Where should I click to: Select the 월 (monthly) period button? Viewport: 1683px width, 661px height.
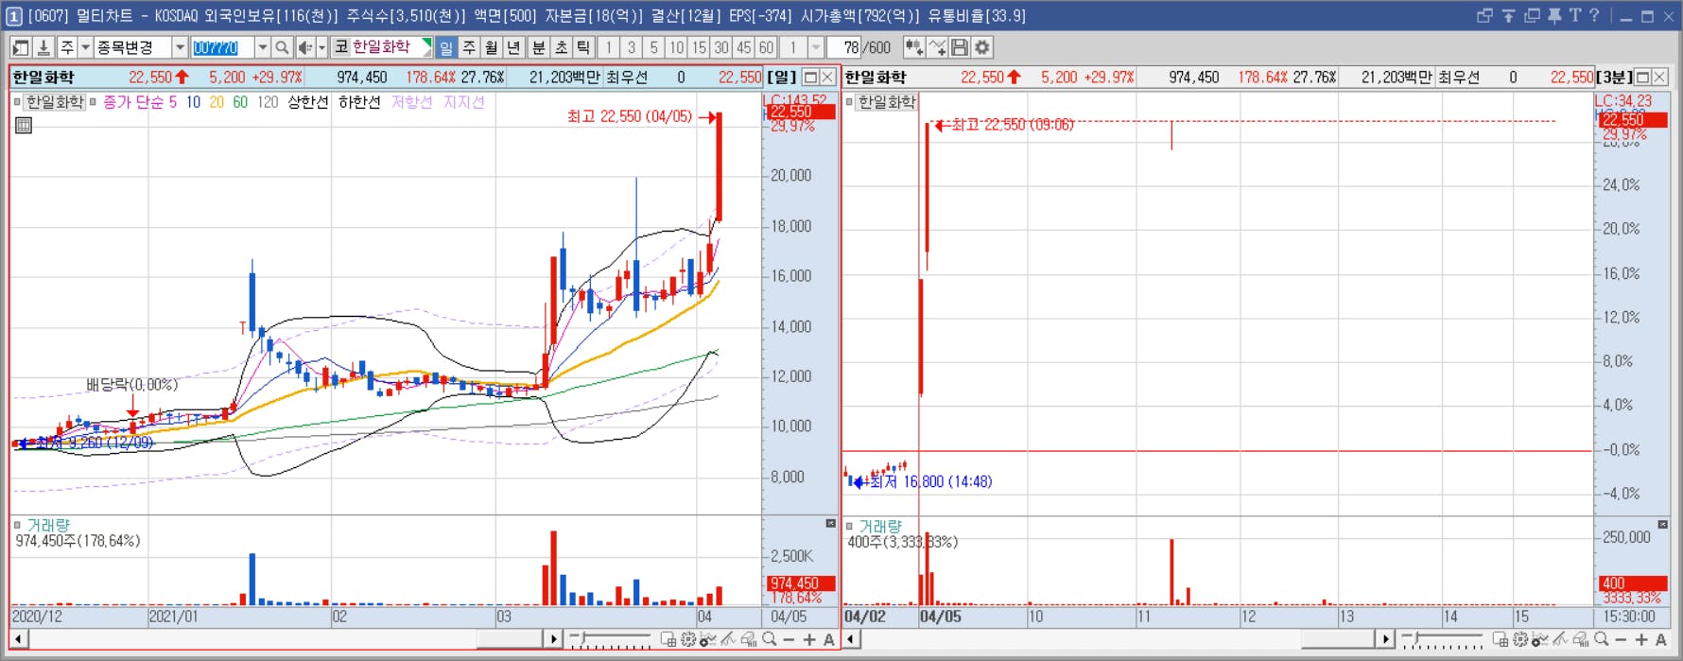[492, 47]
